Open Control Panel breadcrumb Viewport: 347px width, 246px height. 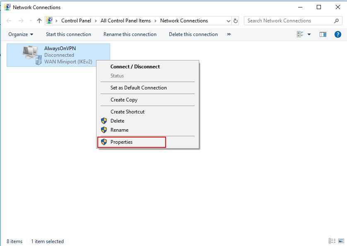pos(76,21)
